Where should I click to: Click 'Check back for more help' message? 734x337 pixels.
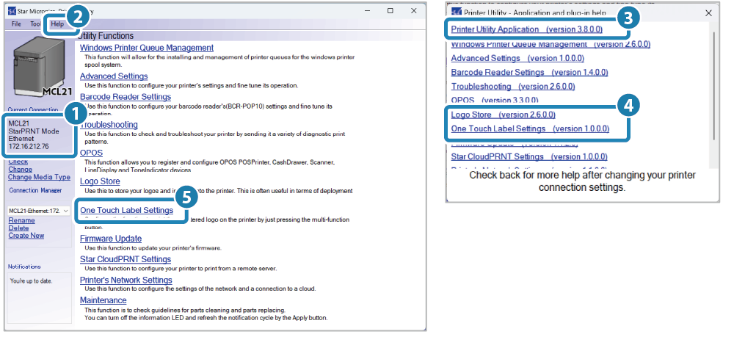click(x=582, y=181)
